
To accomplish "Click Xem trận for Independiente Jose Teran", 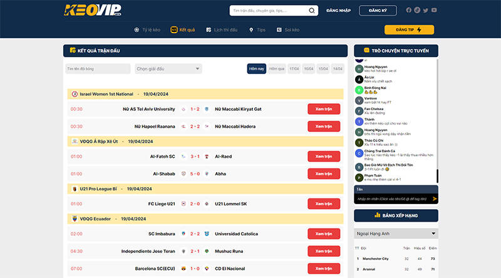I will pyautogui.click(x=324, y=251).
